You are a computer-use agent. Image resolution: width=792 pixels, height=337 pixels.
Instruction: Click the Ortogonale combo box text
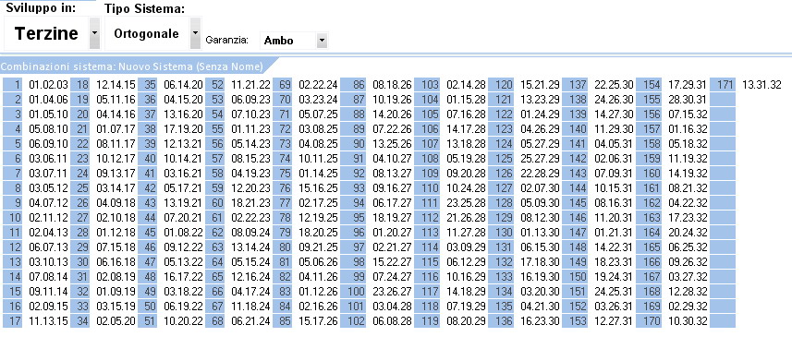tap(147, 34)
